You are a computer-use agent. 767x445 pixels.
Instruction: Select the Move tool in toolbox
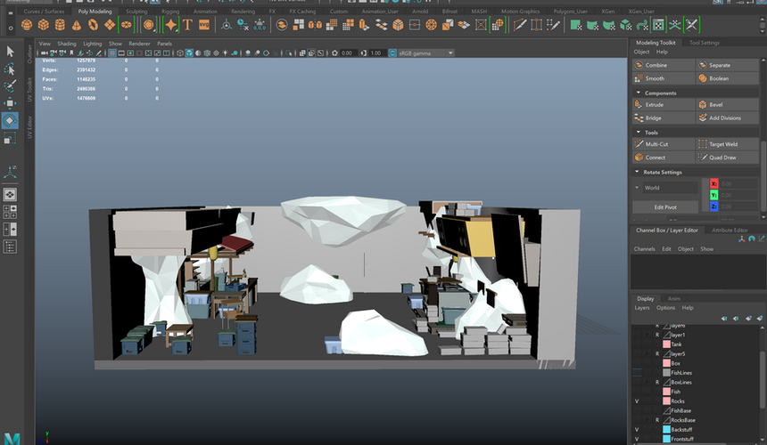tap(10, 103)
